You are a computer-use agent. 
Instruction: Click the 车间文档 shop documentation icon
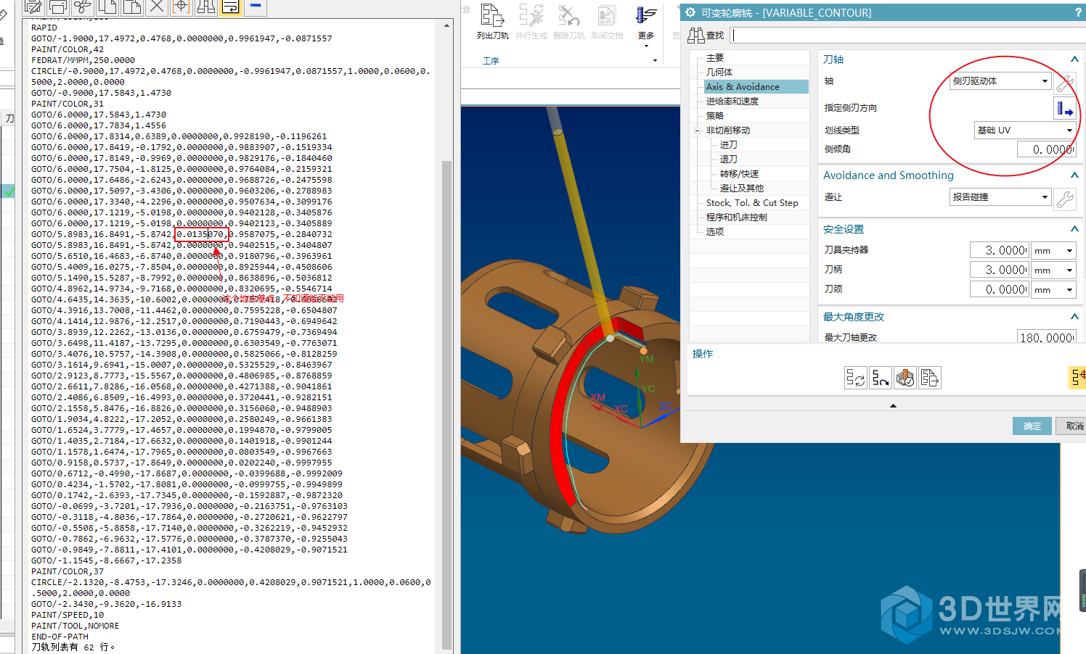[606, 22]
